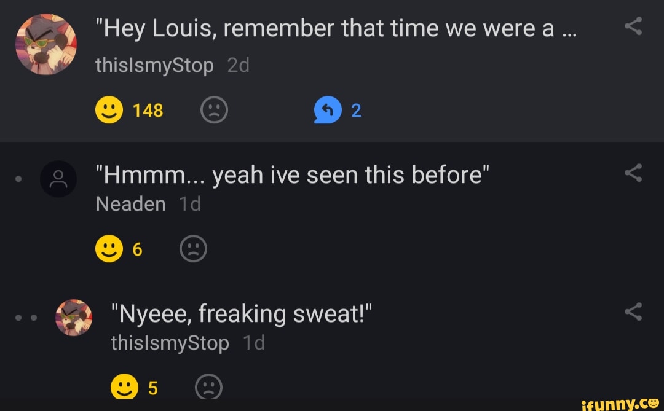The image size is (664, 411).
Task: Share Neaden's "yeah ive seen this before" comment
Action: click(633, 174)
